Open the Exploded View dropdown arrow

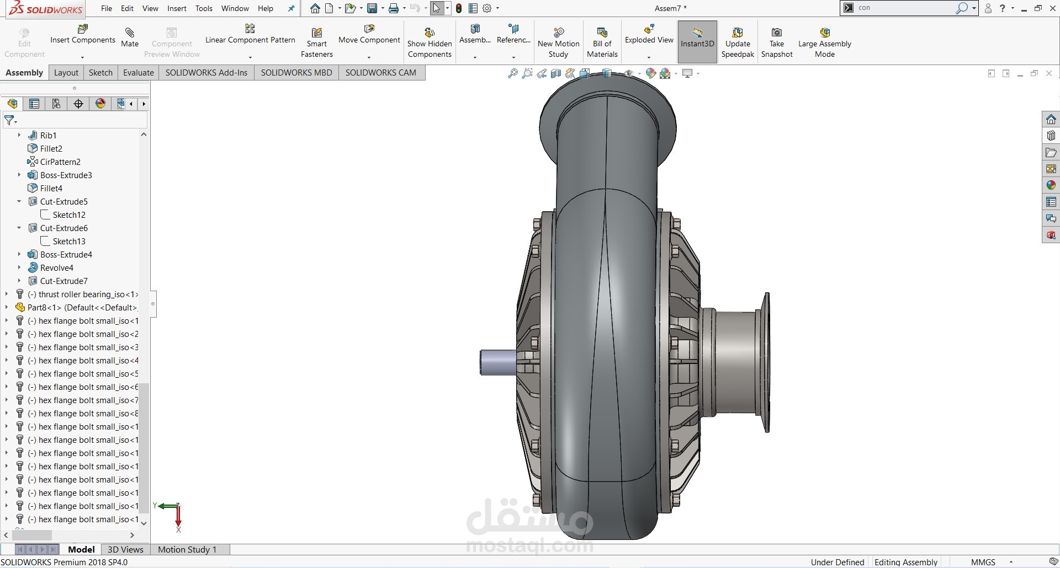[x=649, y=57]
